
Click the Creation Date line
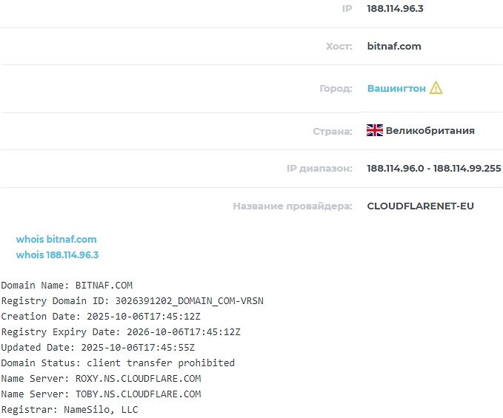(x=101, y=316)
